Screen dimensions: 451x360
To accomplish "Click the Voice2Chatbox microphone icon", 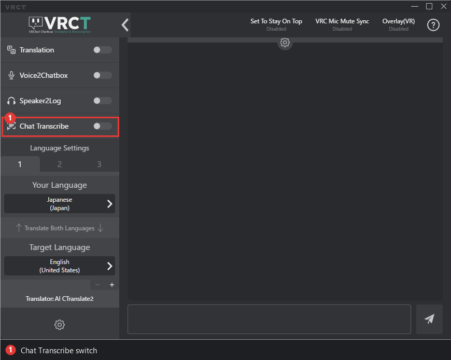I will point(11,75).
